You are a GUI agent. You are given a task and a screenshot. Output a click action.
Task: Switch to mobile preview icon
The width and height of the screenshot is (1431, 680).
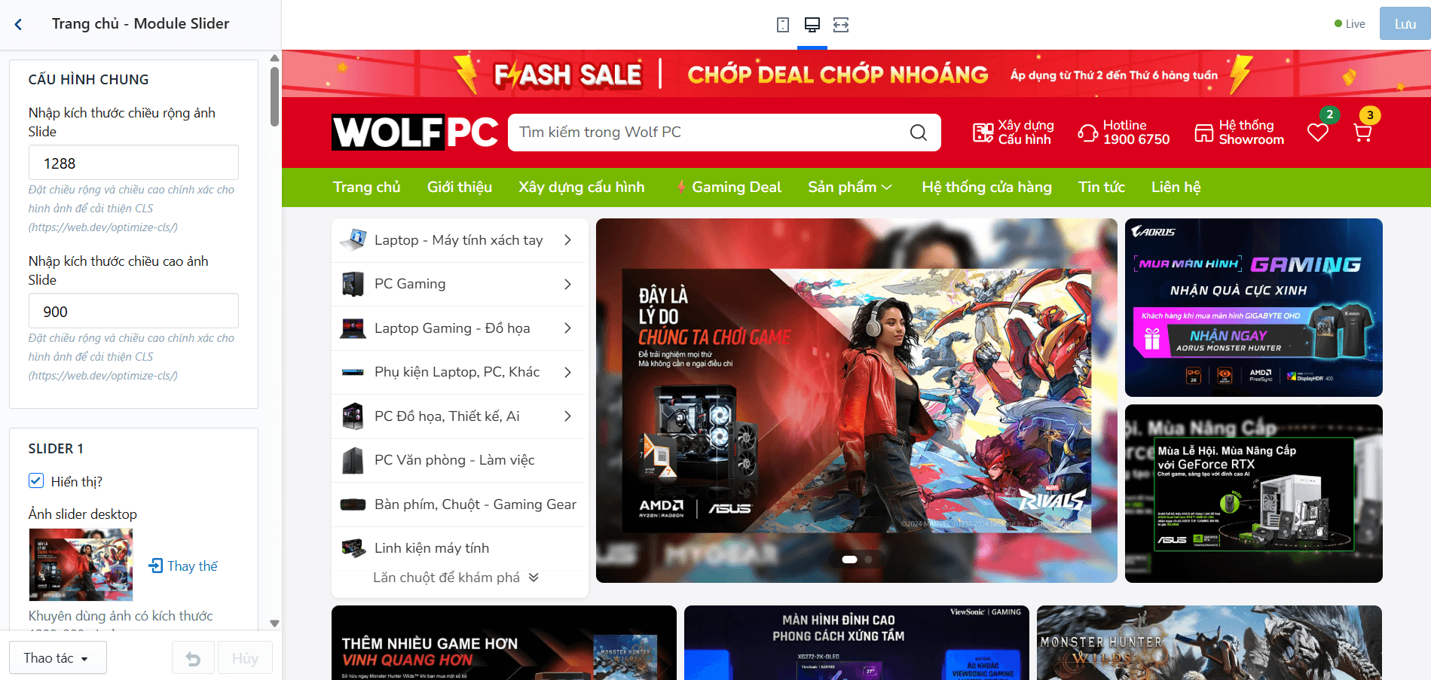783,25
